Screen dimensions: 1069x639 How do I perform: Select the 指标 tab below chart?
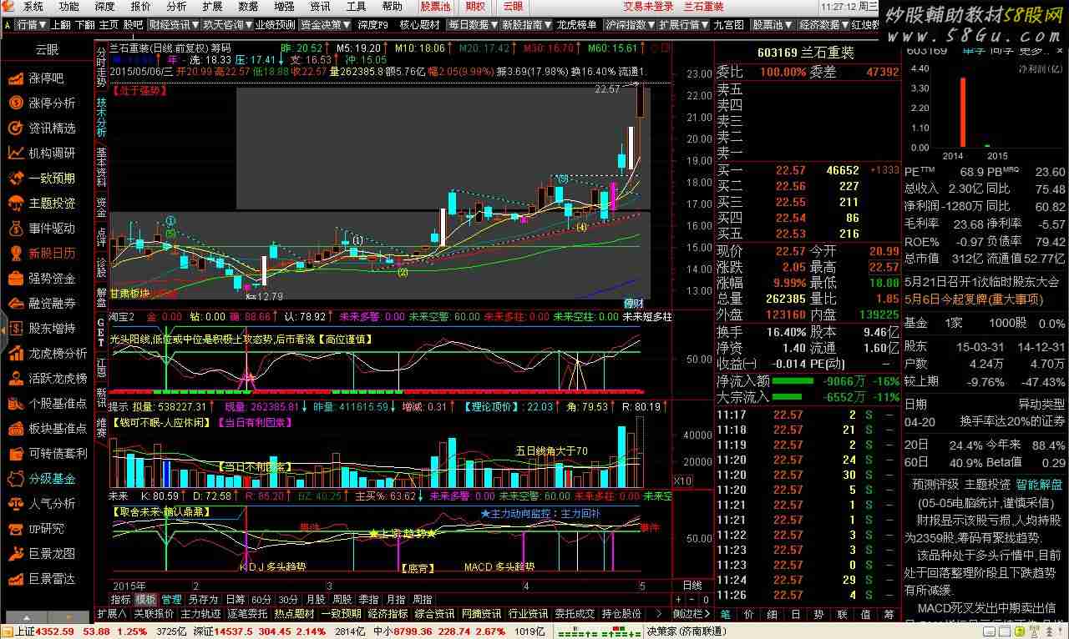click(121, 600)
